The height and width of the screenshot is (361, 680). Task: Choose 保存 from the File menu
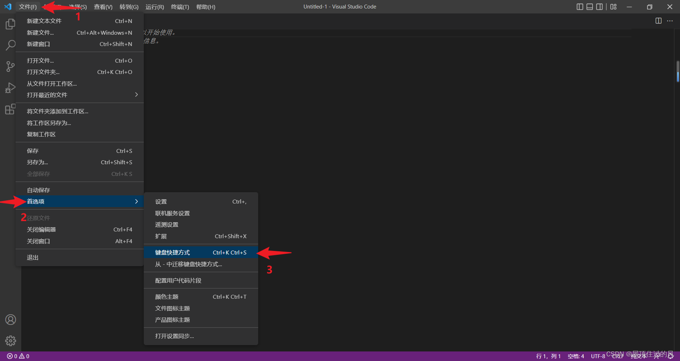(80, 151)
